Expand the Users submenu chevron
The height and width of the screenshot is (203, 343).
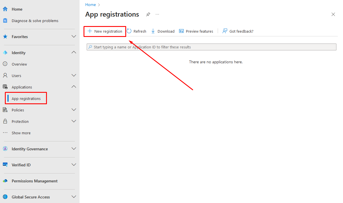click(74, 76)
